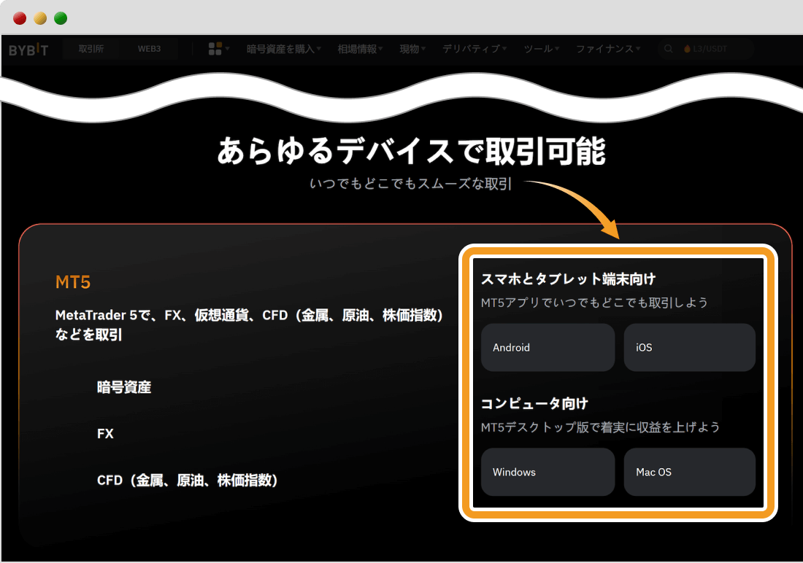
Task: Open the ファイナンス dropdown
Action: pyautogui.click(x=608, y=49)
